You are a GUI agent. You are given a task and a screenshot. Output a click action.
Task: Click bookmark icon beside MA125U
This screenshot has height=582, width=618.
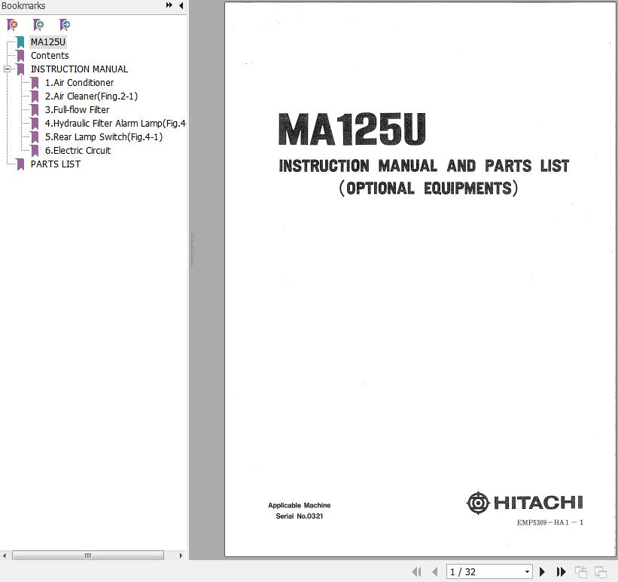pos(20,42)
